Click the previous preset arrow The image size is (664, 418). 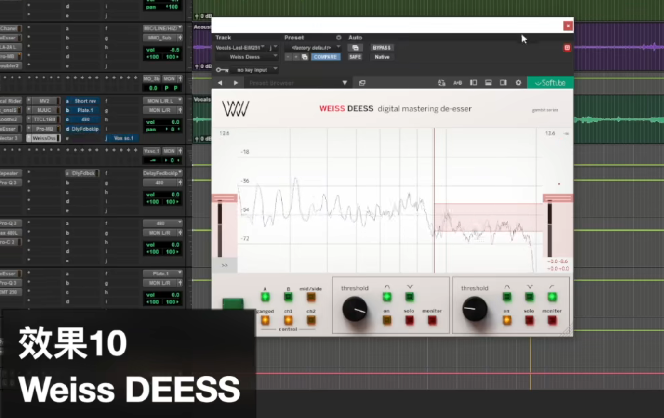click(220, 83)
